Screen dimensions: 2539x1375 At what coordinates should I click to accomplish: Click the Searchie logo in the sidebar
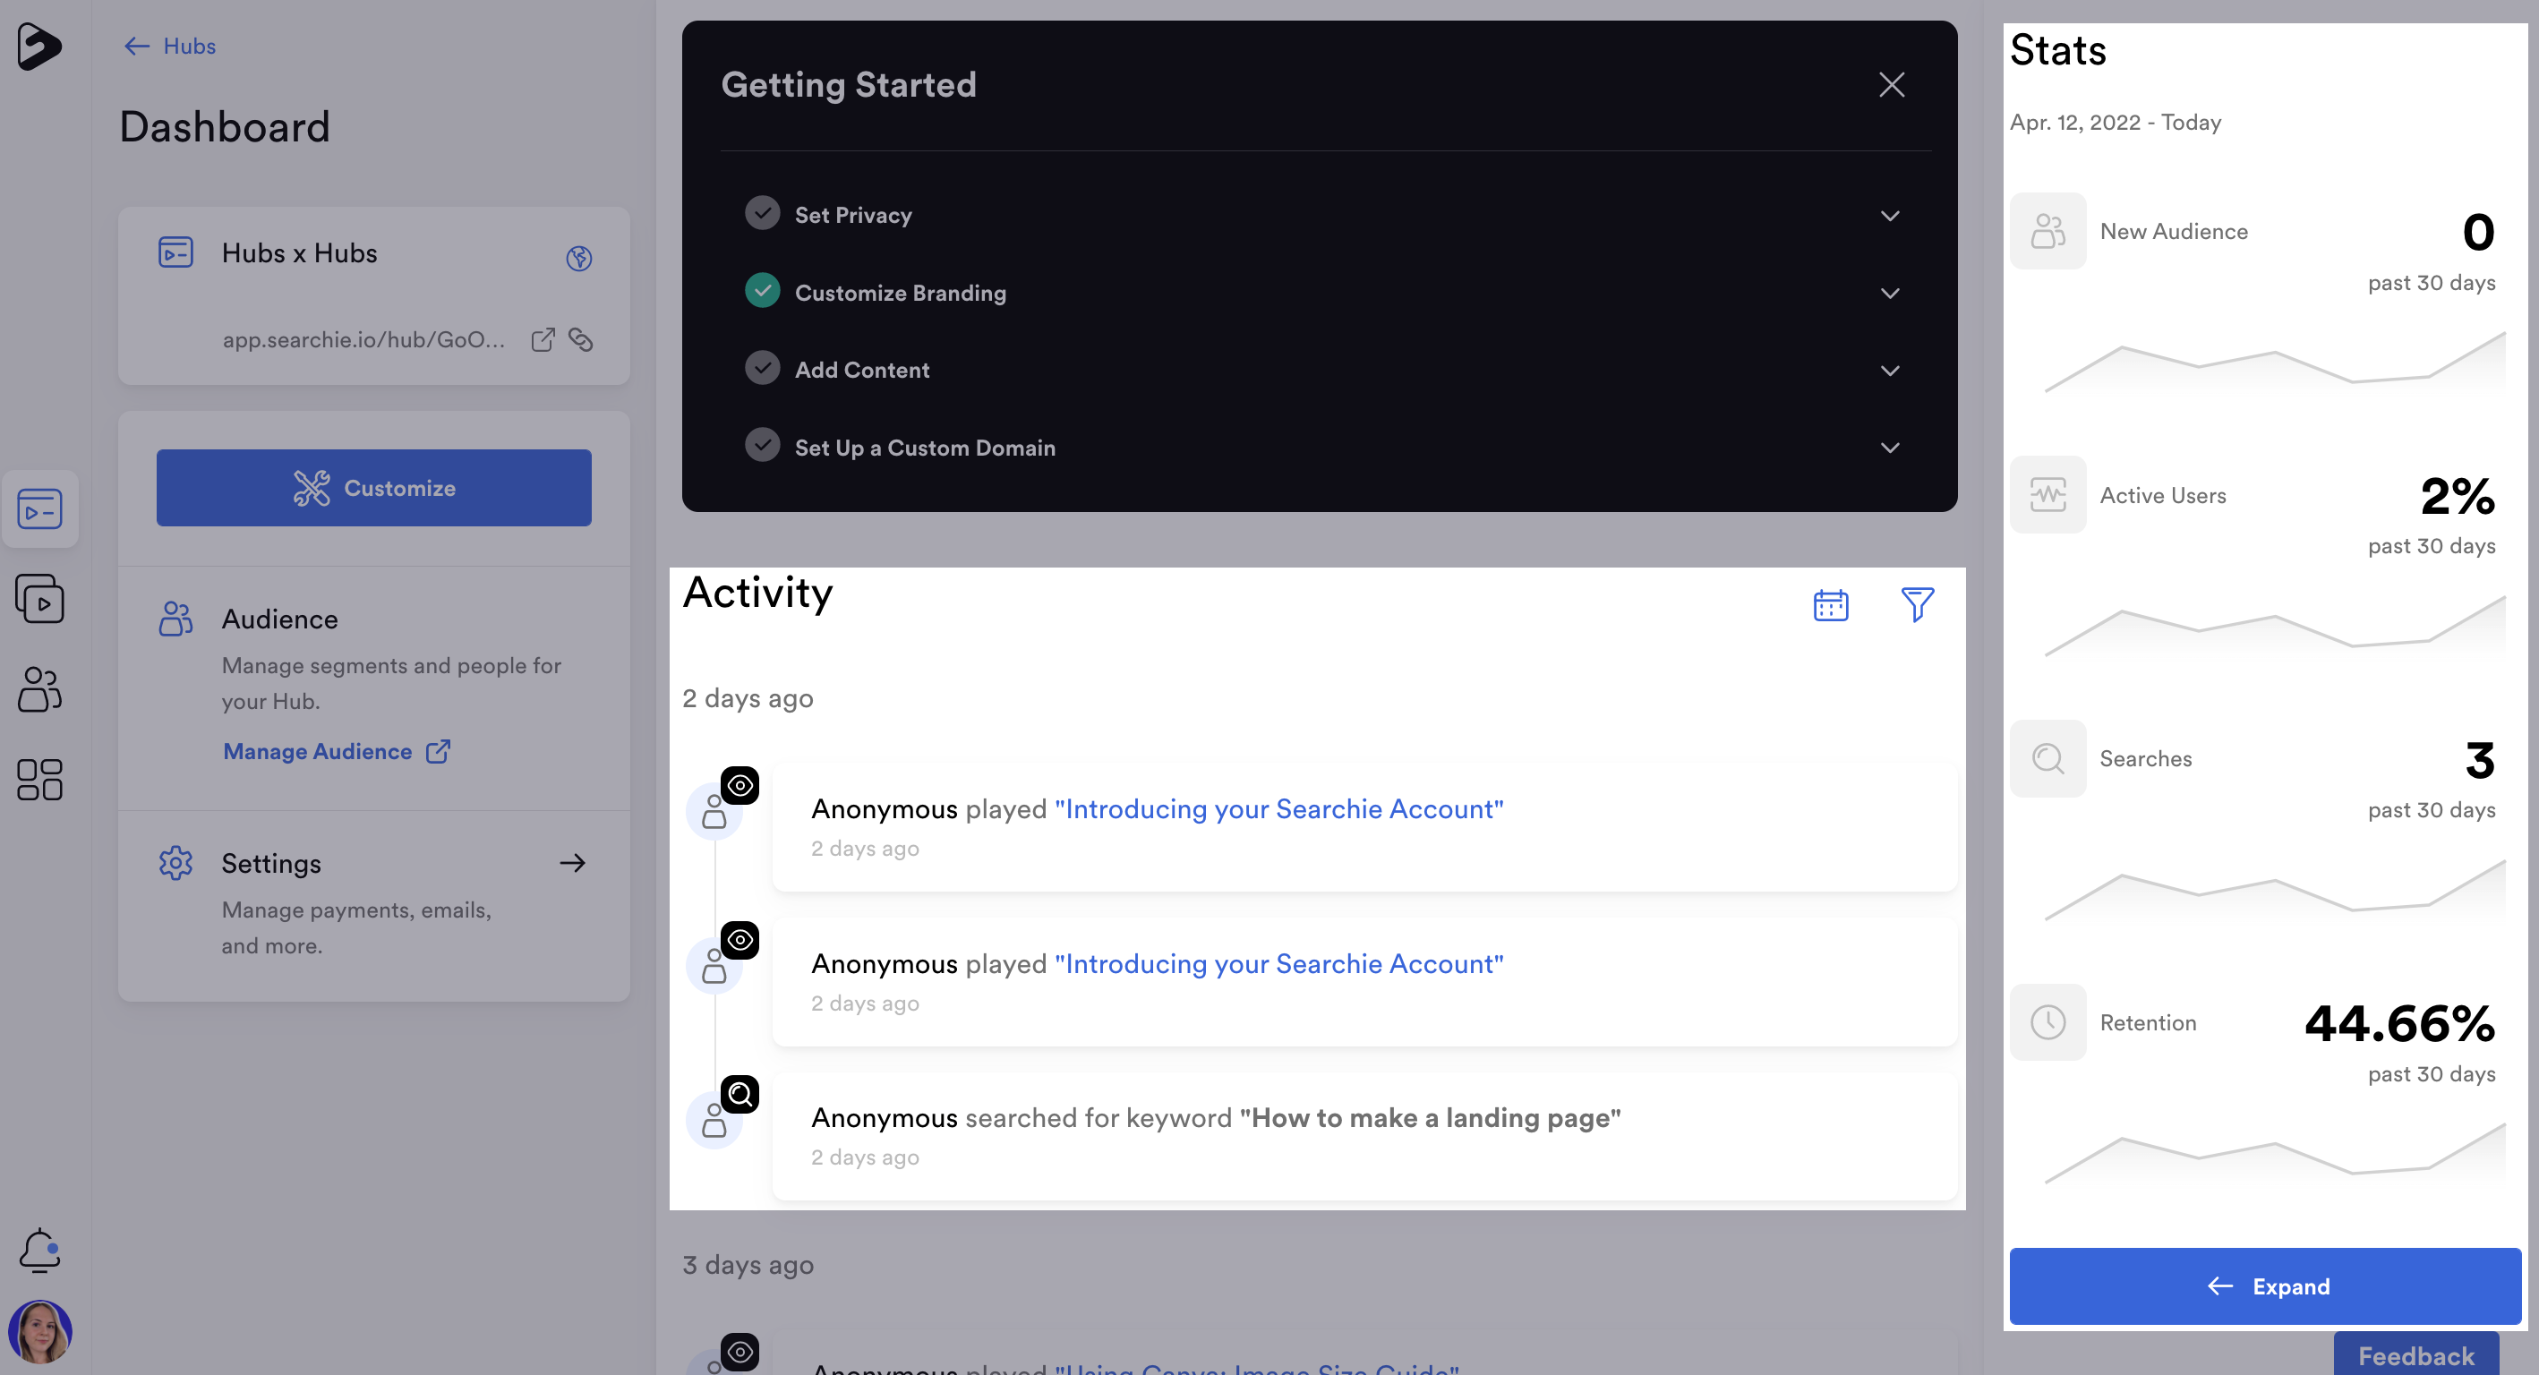click(x=39, y=47)
